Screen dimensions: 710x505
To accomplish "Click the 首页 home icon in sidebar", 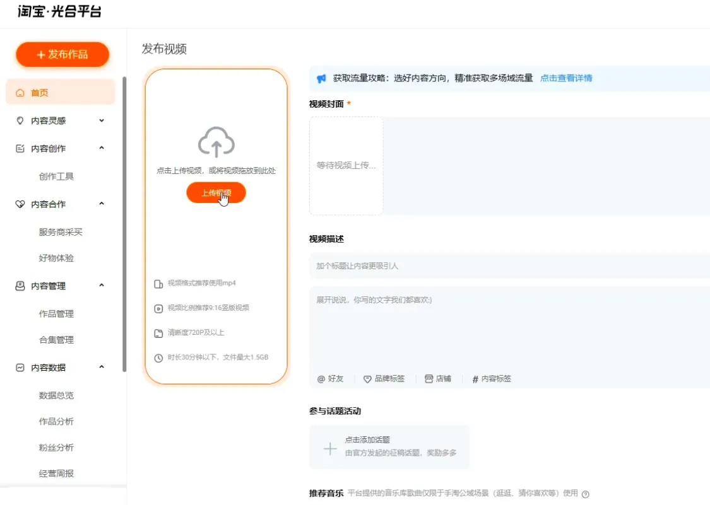I will 20,92.
